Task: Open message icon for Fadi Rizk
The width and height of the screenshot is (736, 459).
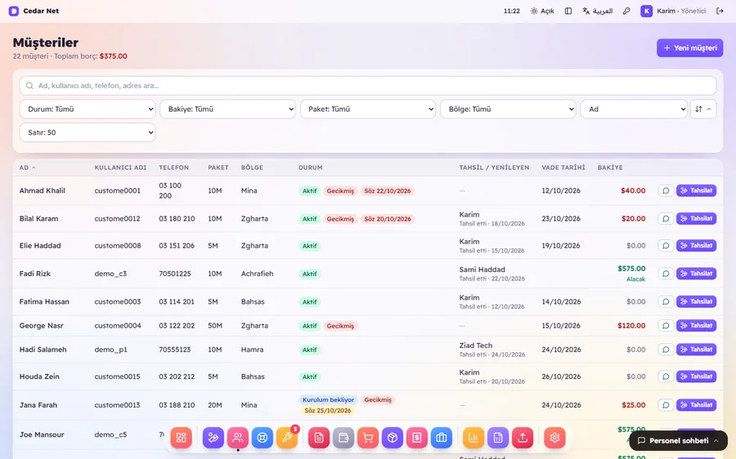Action: 666,274
